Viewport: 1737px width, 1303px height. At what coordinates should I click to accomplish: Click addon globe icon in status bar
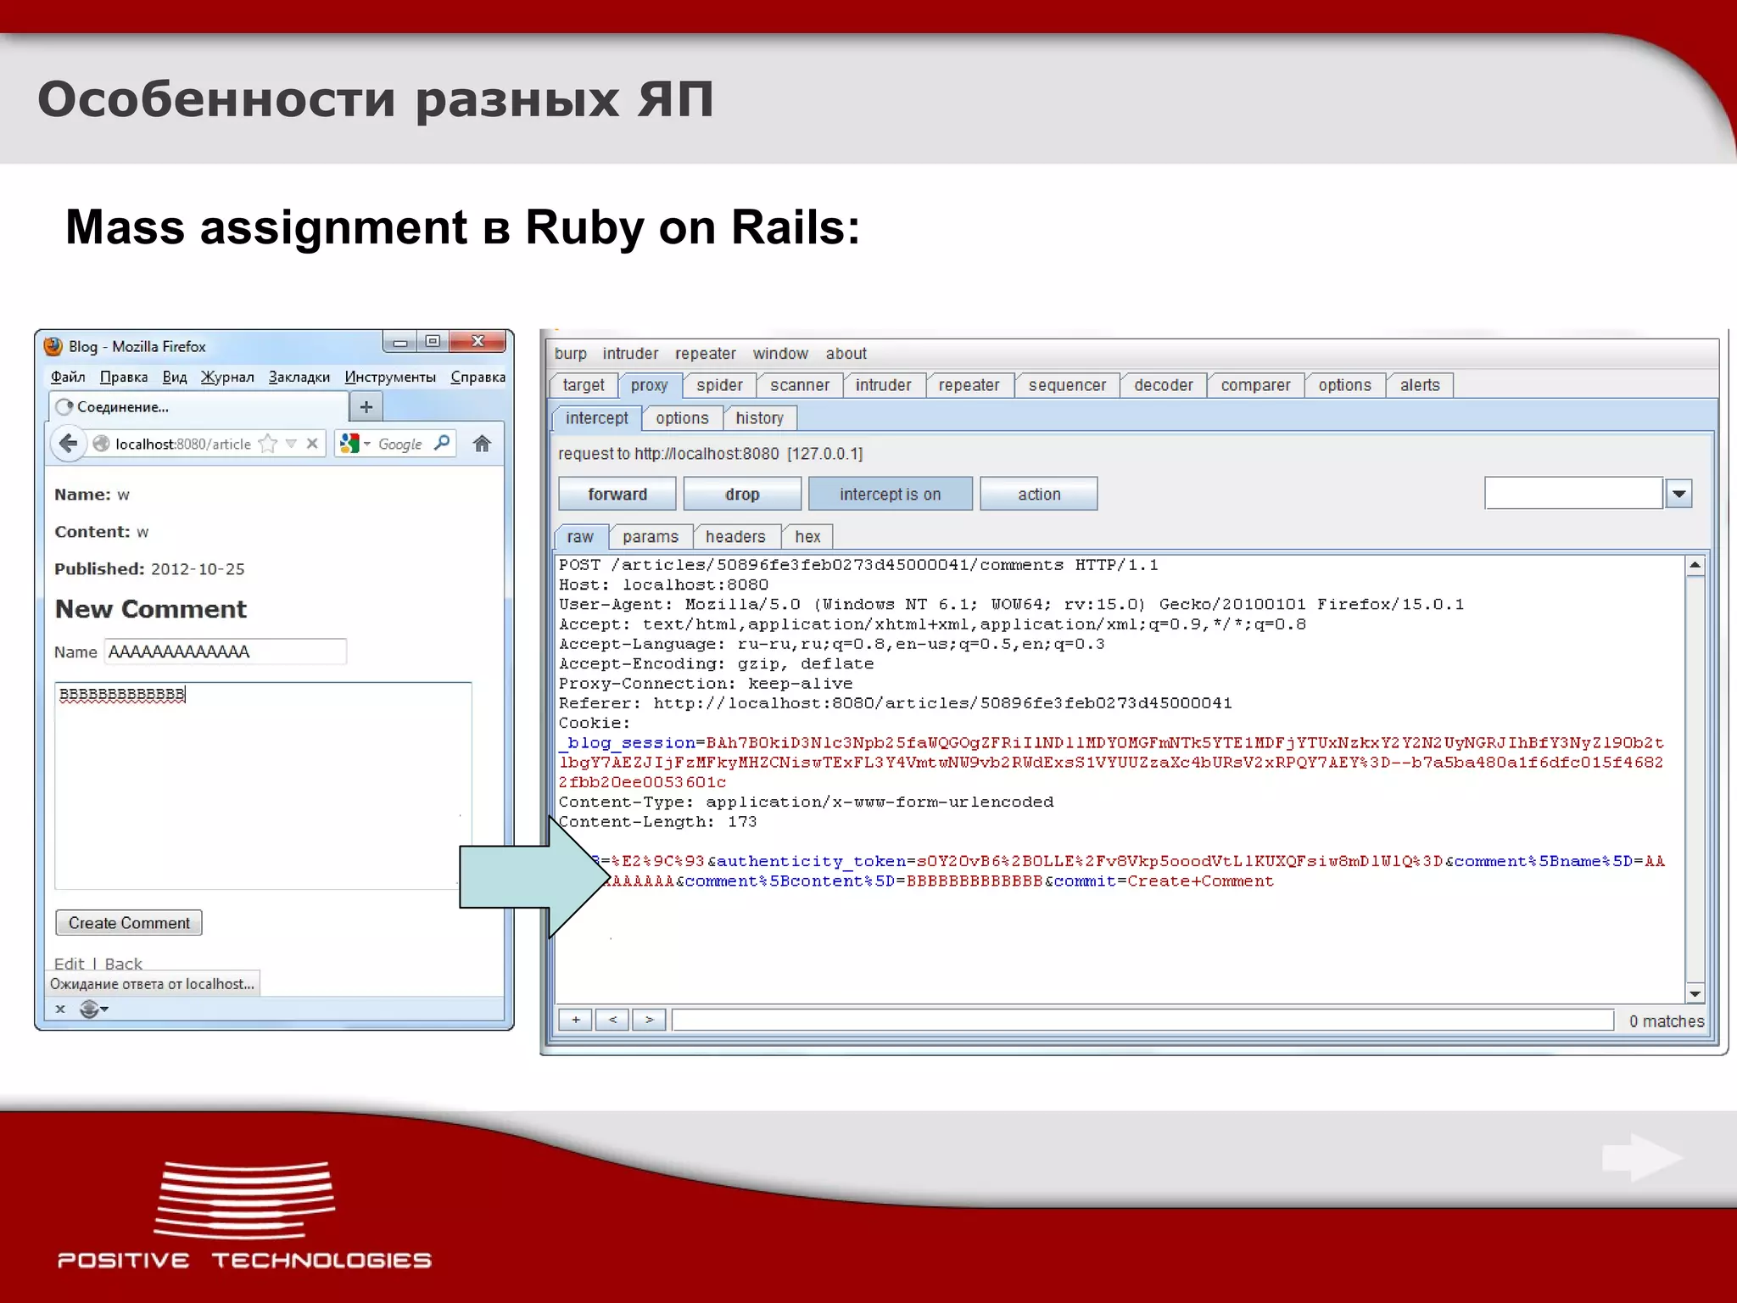(93, 1009)
